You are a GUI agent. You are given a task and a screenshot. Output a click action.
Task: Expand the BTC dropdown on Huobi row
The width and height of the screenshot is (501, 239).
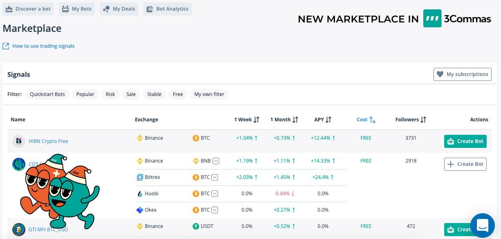tap(215, 194)
